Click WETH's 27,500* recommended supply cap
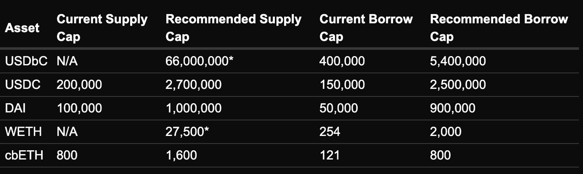This screenshot has height=174, width=583. pos(187,132)
